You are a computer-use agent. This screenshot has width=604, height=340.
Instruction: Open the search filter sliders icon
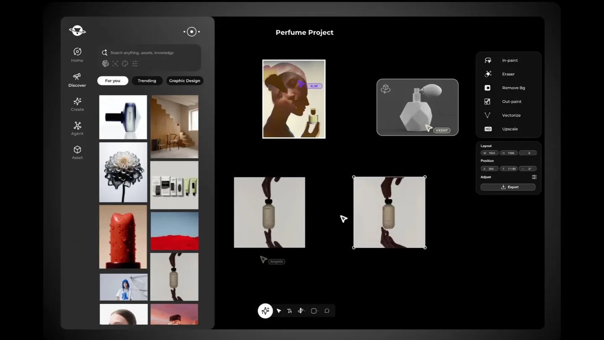[135, 63]
